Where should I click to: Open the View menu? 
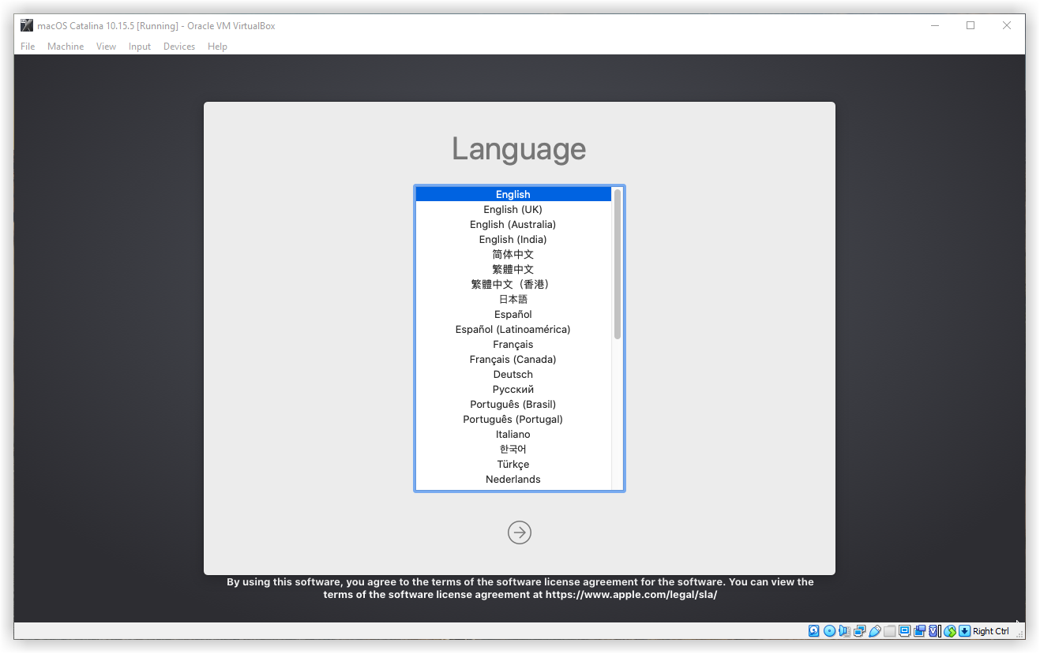pos(106,47)
